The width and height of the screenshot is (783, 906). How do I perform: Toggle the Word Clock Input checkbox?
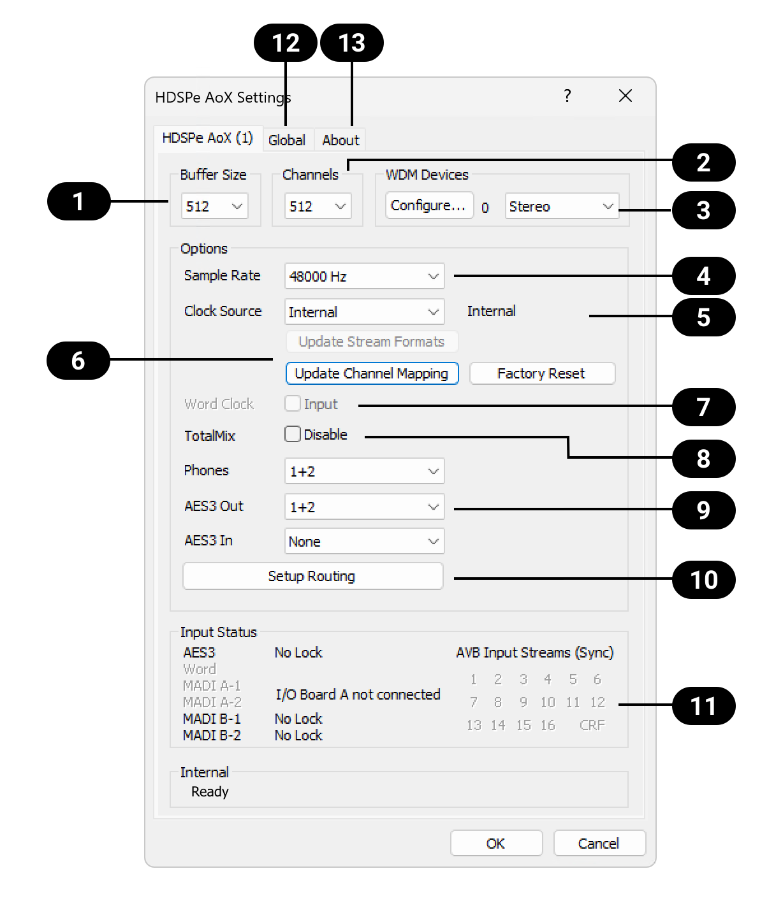tap(293, 404)
